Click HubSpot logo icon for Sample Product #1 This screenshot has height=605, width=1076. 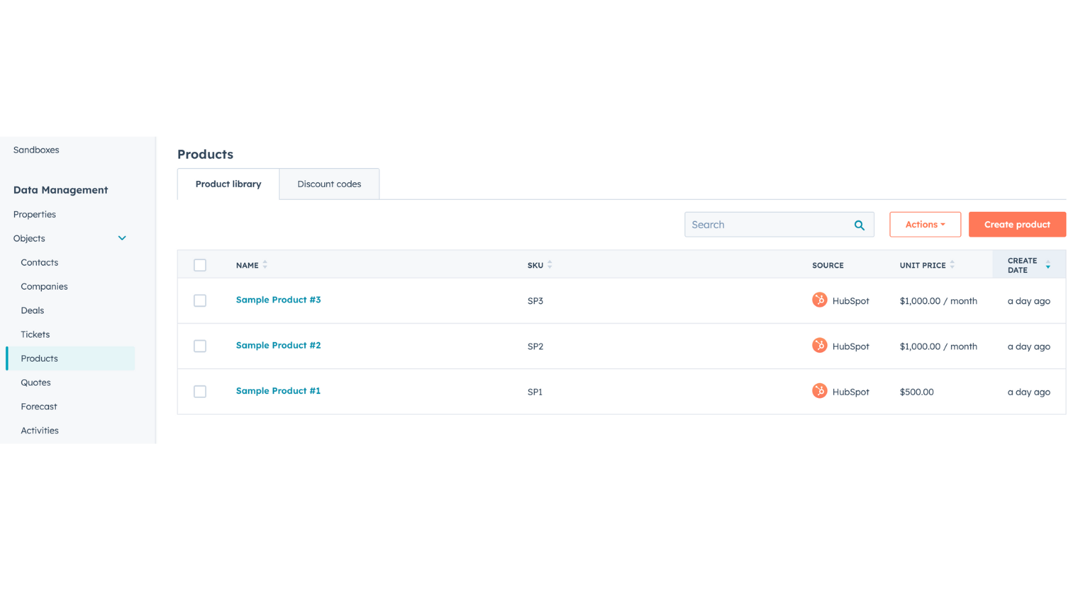click(x=819, y=391)
